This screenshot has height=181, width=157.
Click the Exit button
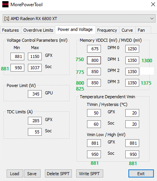(141, 174)
